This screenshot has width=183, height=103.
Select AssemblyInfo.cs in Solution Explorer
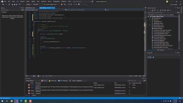tap(158, 22)
